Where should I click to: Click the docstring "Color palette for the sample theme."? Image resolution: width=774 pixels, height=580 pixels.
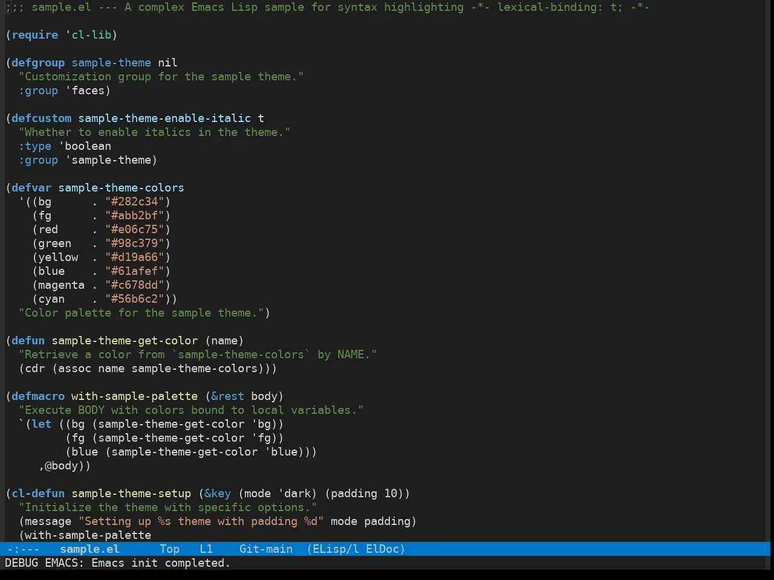141,312
